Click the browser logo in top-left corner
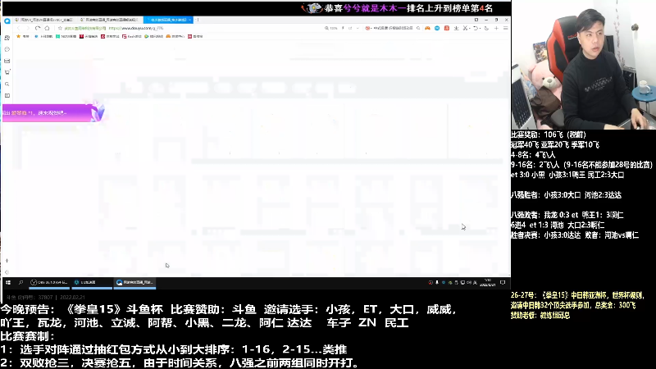 [7, 21]
